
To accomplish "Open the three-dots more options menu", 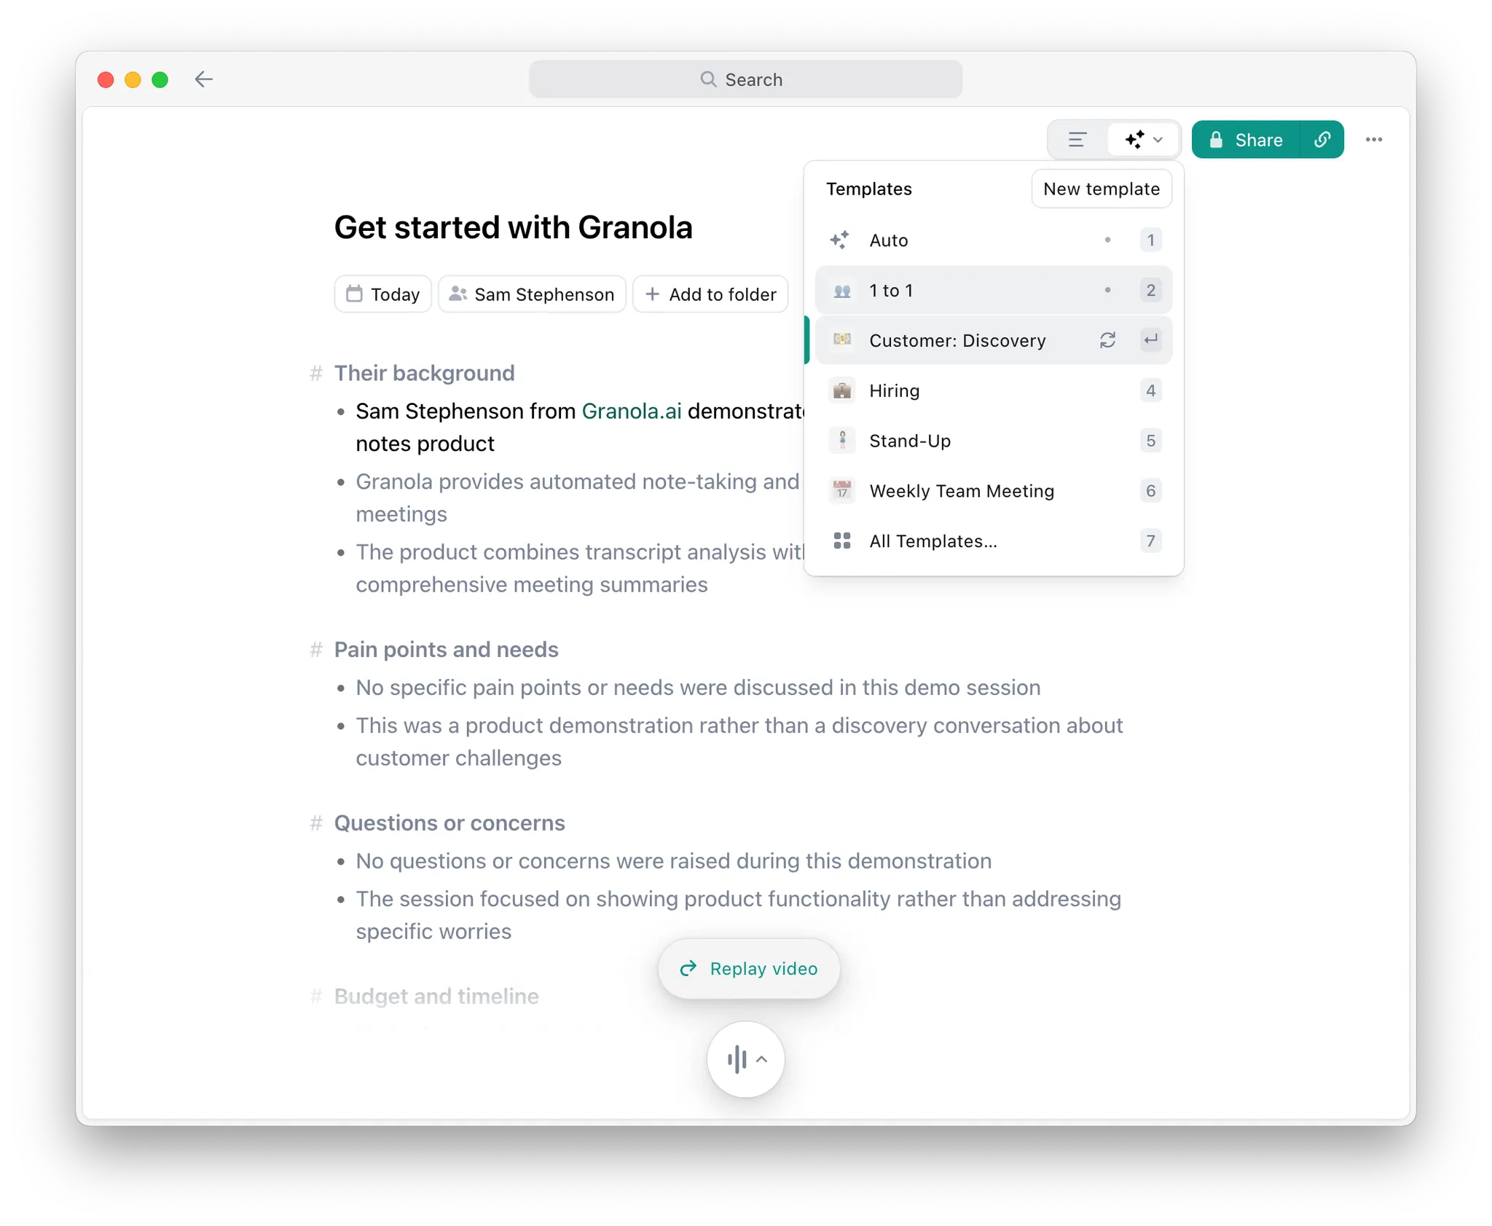I will (x=1374, y=140).
